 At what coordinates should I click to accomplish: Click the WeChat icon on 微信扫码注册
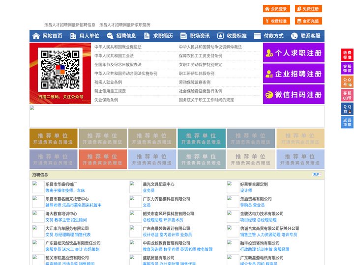pos(269,95)
